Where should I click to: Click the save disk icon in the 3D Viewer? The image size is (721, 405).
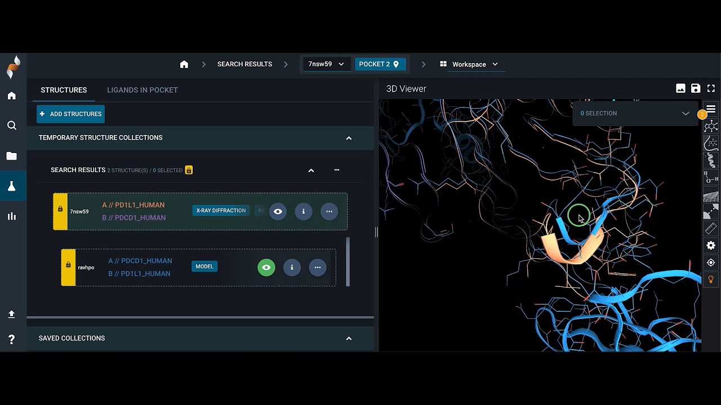point(696,88)
